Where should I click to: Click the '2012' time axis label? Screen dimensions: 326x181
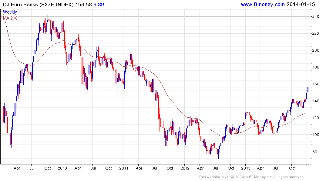(185, 168)
